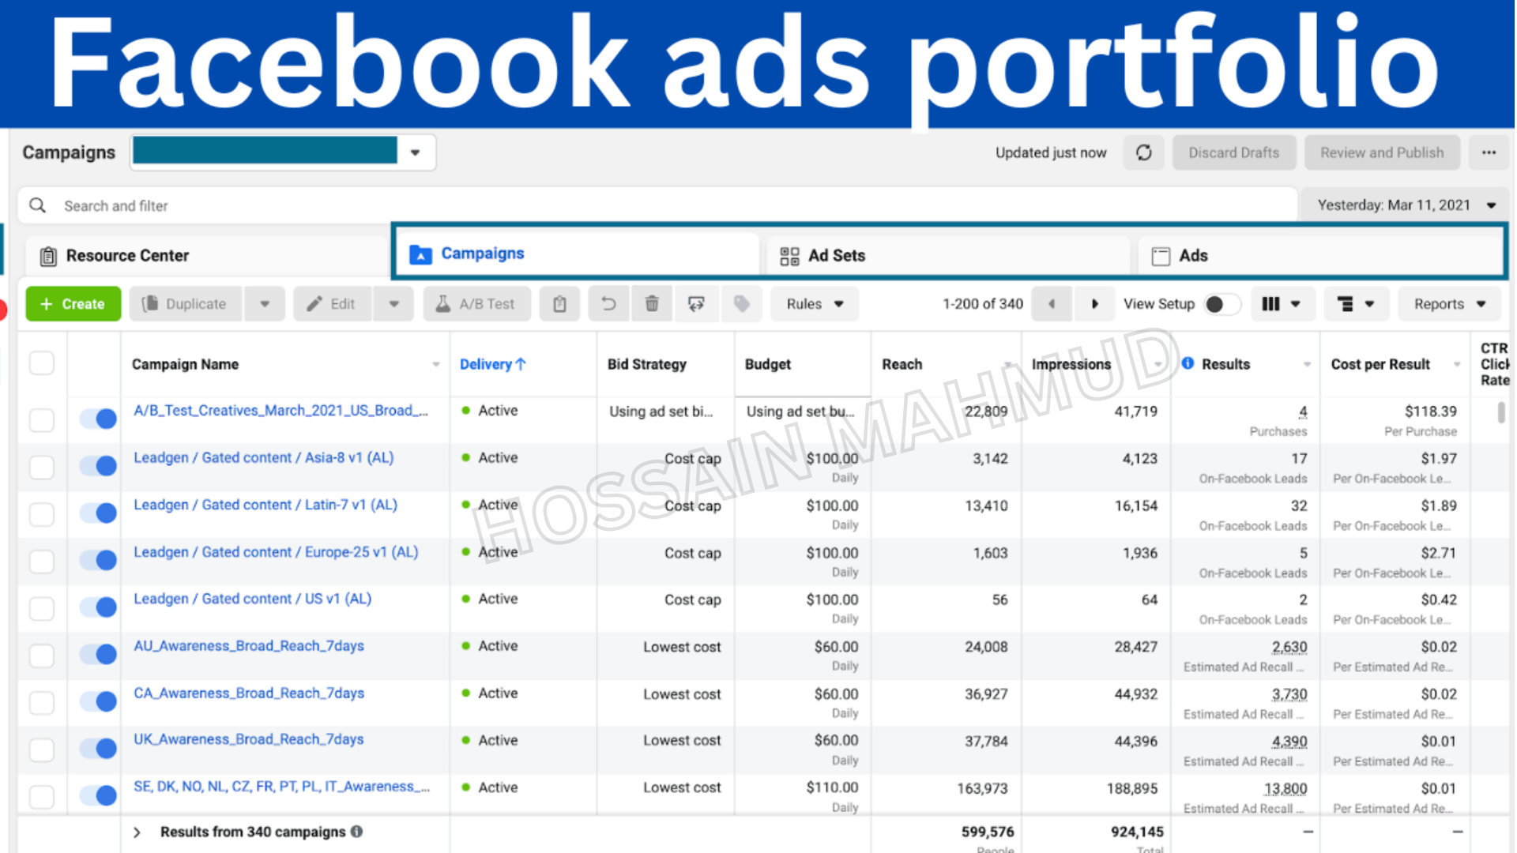This screenshot has height=853, width=1517.
Task: Check the select-all header checkbox
Action: pyautogui.click(x=42, y=364)
